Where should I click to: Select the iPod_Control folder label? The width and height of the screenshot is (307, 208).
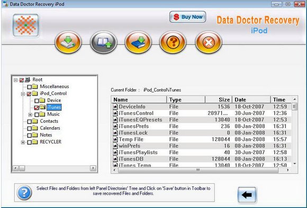[53, 93]
